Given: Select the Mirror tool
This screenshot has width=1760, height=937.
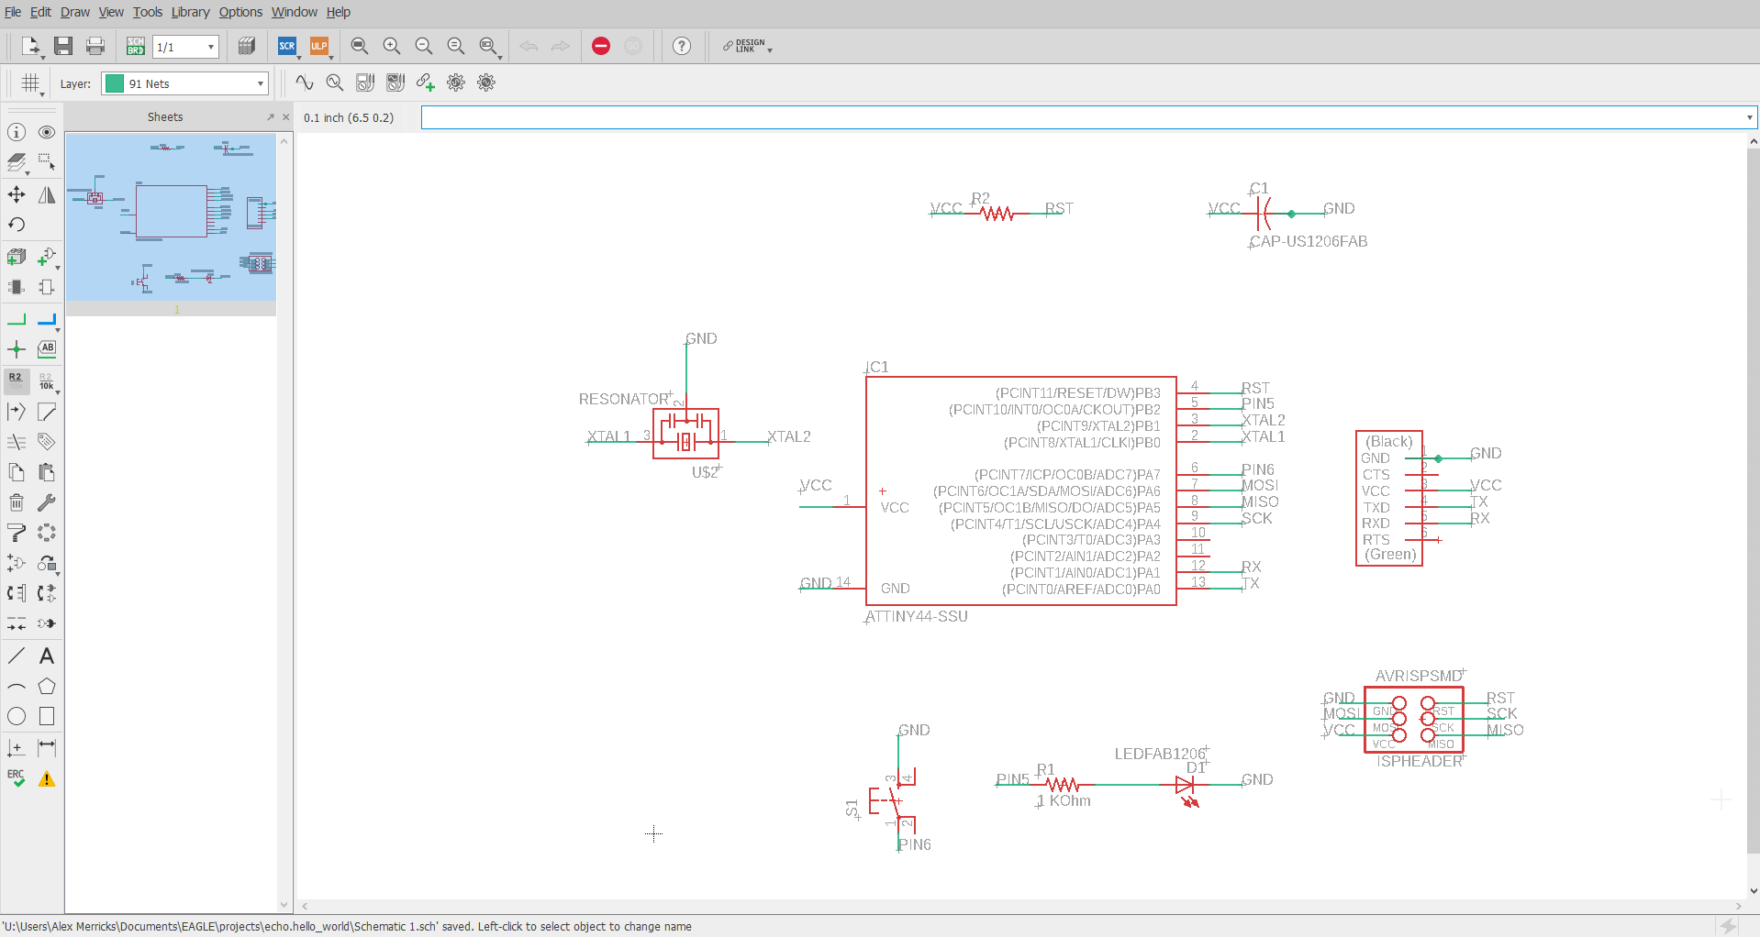Looking at the screenshot, I should [x=47, y=195].
